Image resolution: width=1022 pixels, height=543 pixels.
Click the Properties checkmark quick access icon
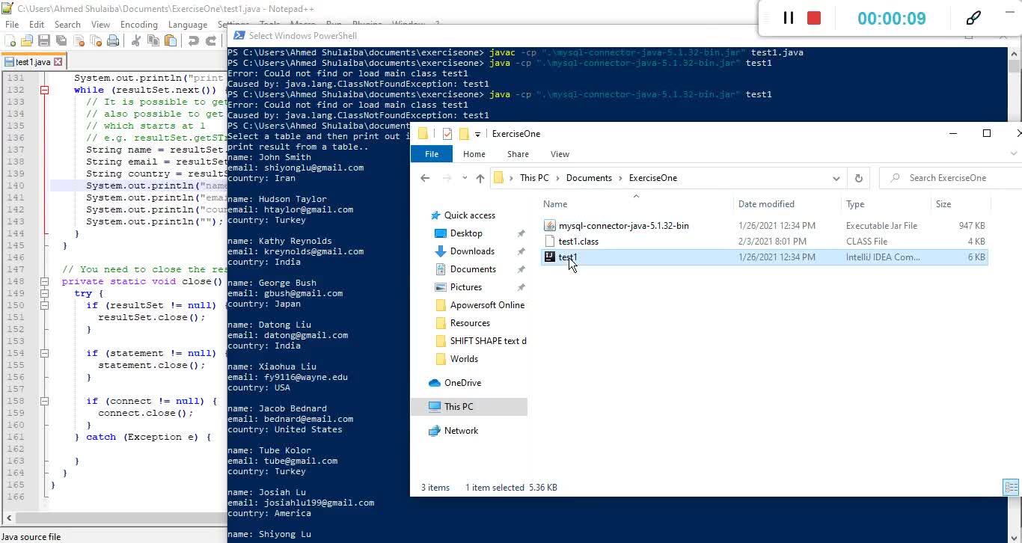click(x=447, y=134)
